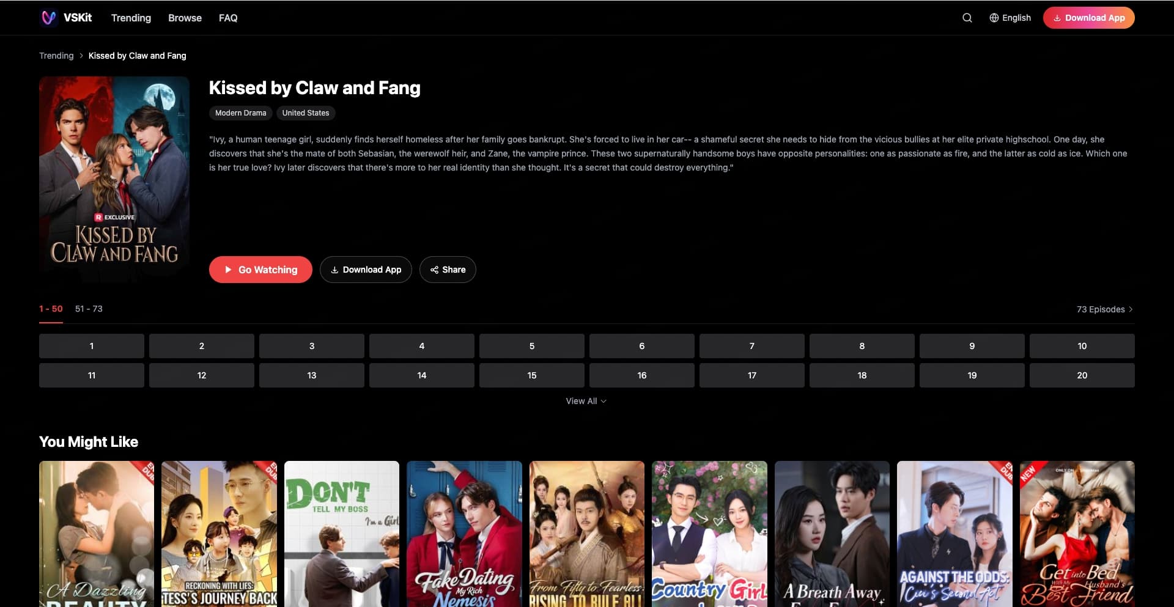This screenshot has height=607, width=1174.
Task: Play episode 1
Action: [x=92, y=346]
